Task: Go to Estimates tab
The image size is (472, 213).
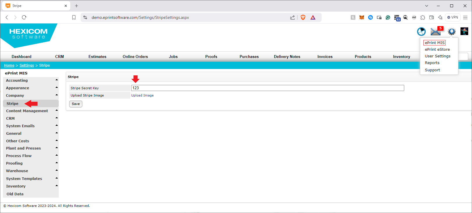Action: click(x=97, y=57)
